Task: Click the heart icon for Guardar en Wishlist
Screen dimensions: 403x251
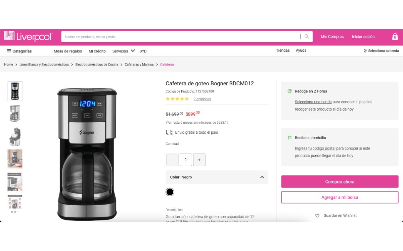Action: (x=317, y=216)
